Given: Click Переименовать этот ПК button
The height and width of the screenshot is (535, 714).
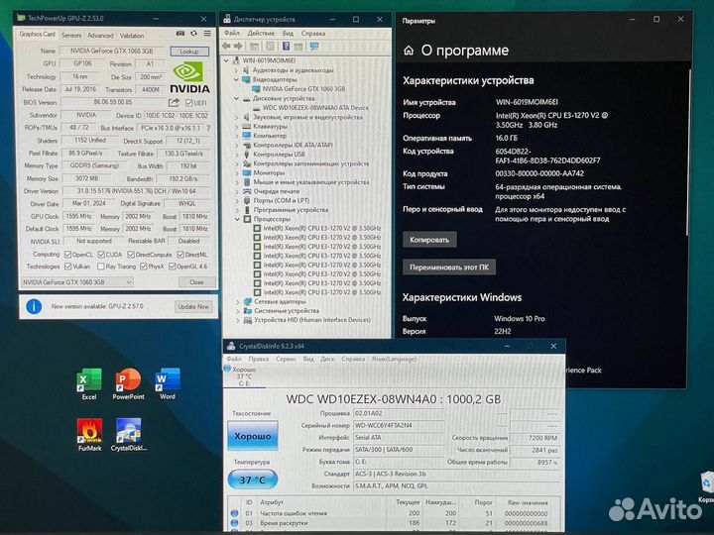Looking at the screenshot, I should pyautogui.click(x=449, y=267).
